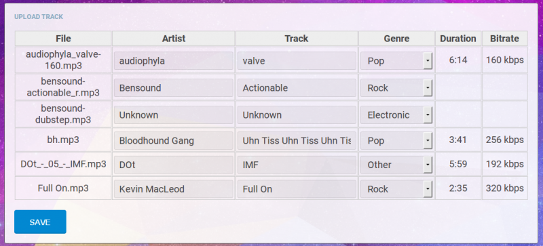
Task: Open the Electronic genre dropdown
Action: tap(396, 115)
